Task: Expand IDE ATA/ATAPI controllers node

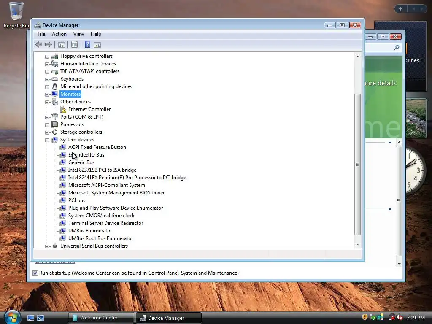Action: (x=47, y=72)
